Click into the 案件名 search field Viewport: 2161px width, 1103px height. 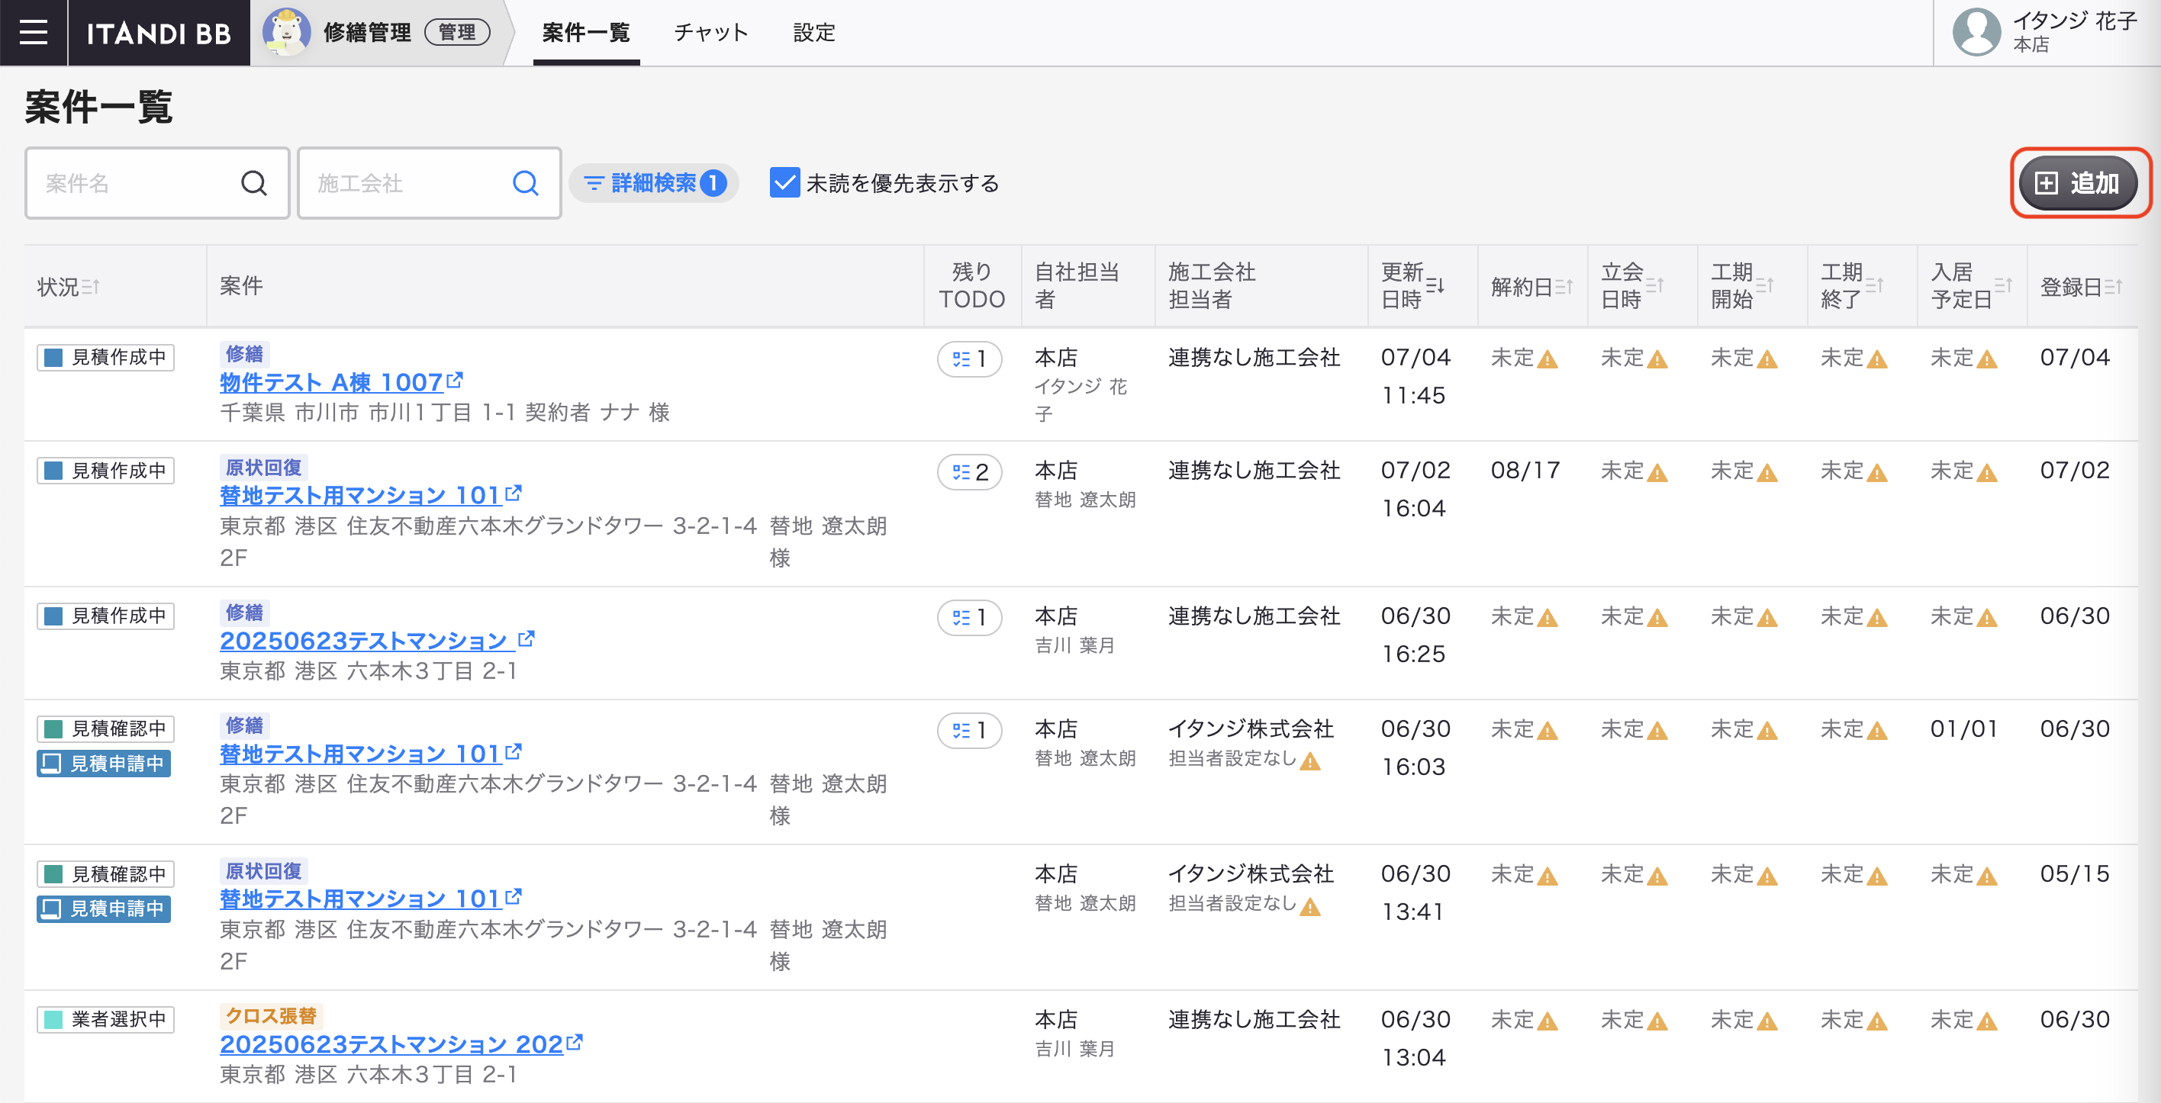coord(134,183)
